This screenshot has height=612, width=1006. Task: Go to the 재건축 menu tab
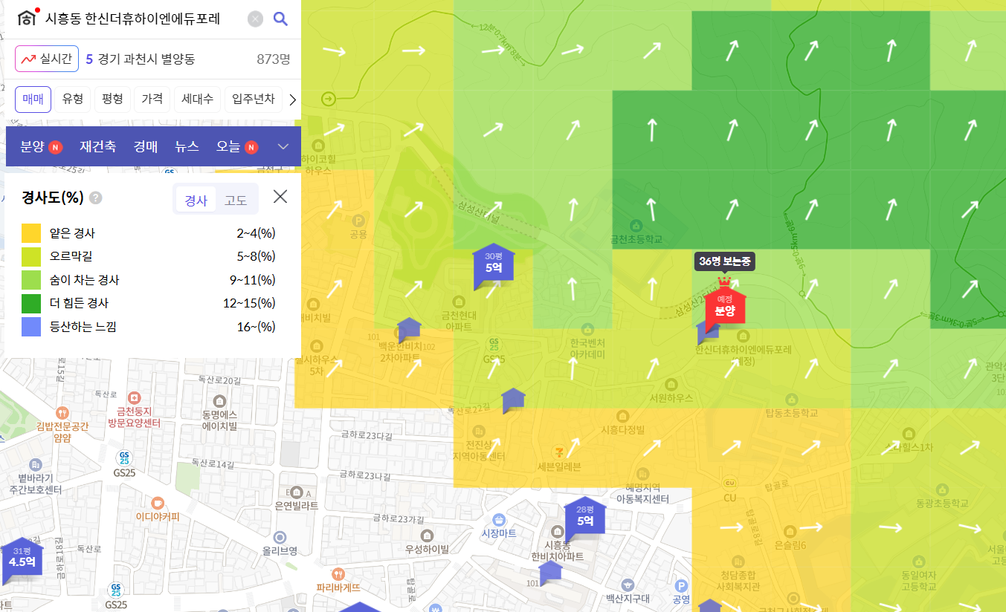click(x=98, y=146)
